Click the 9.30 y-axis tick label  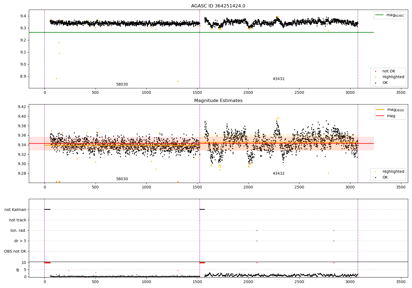coord(22,164)
